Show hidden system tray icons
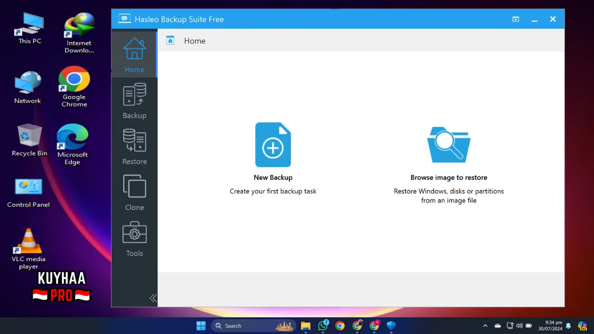The width and height of the screenshot is (594, 334). tap(485, 326)
